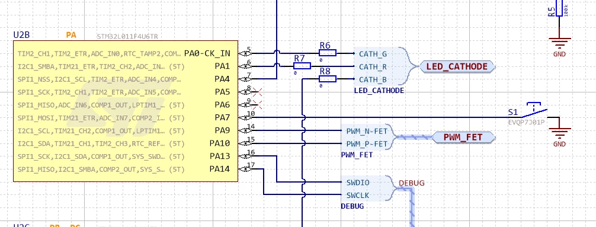Click pin number 17 on PA14
The image size is (596, 227).
pyautogui.click(x=251, y=165)
